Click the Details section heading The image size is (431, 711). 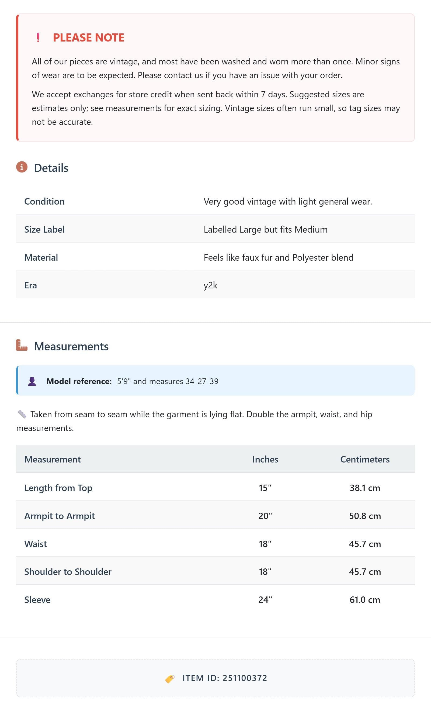51,168
